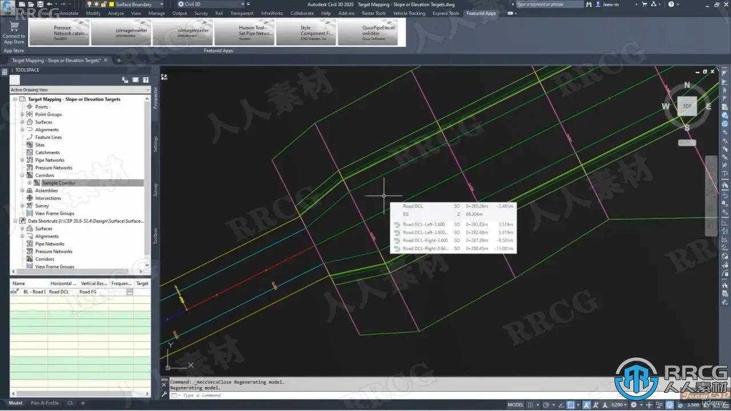Select the Settings tab in Toolspace
This screenshot has height=411, width=731.
pyautogui.click(x=155, y=143)
